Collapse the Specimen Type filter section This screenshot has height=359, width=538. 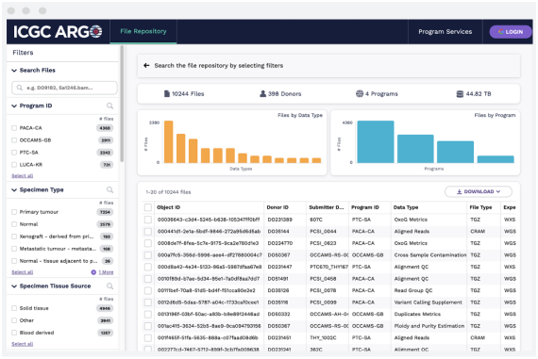point(14,190)
